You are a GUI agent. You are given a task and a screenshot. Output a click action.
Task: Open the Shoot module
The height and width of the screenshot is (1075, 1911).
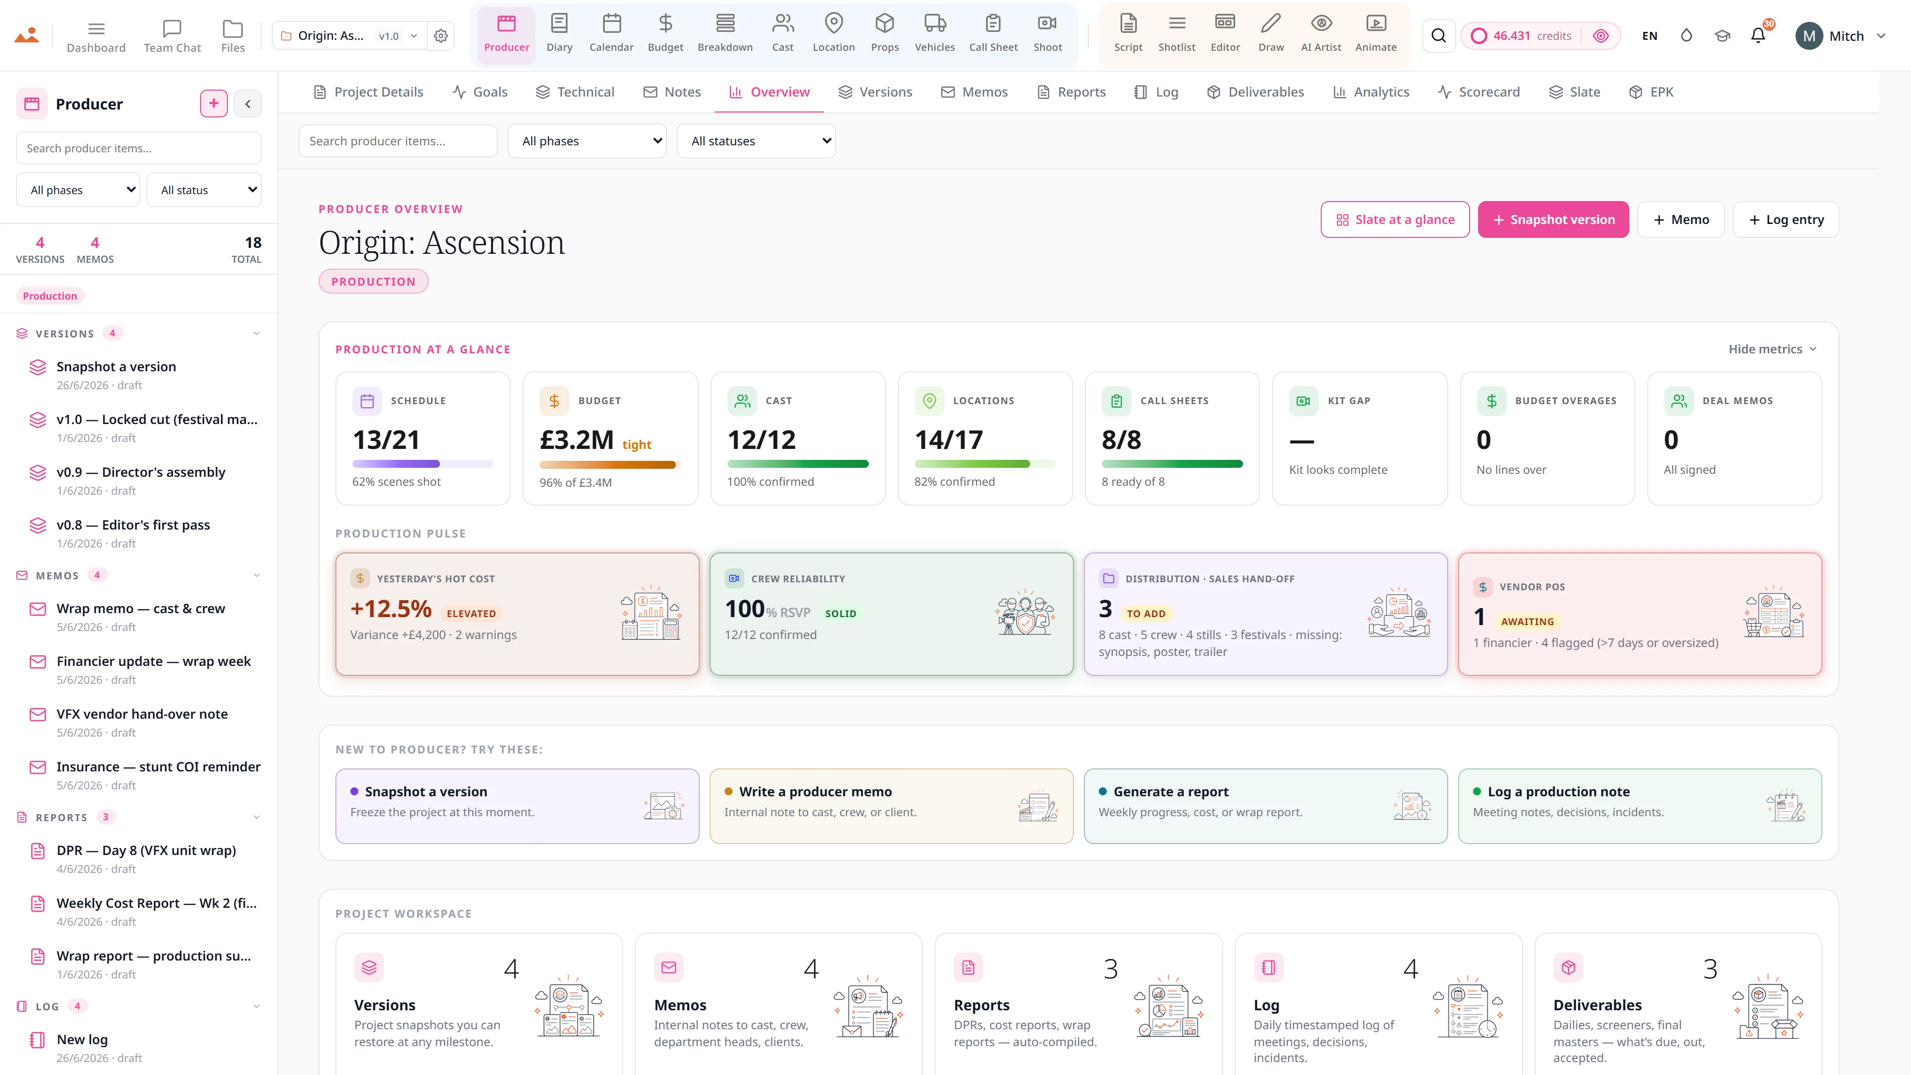(x=1048, y=34)
